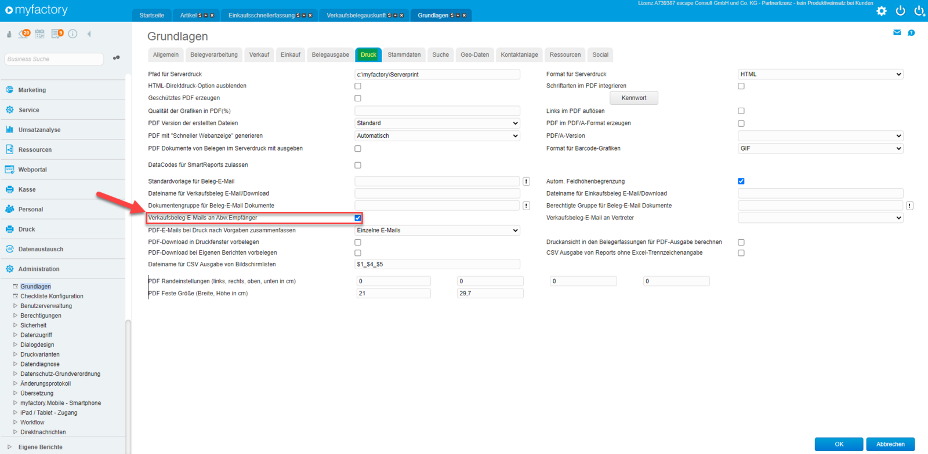
Task: Open the PDF/A-Version dropdown
Action: click(x=821, y=136)
